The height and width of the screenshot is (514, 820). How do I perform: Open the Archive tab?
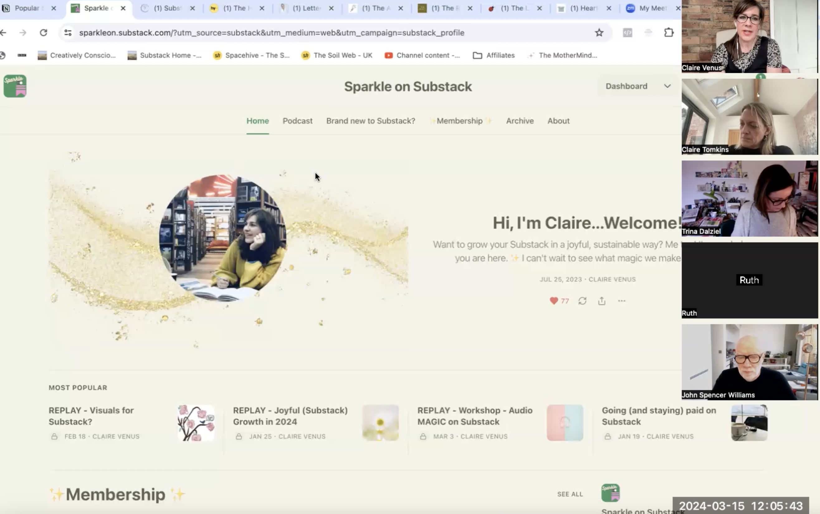tap(519, 121)
